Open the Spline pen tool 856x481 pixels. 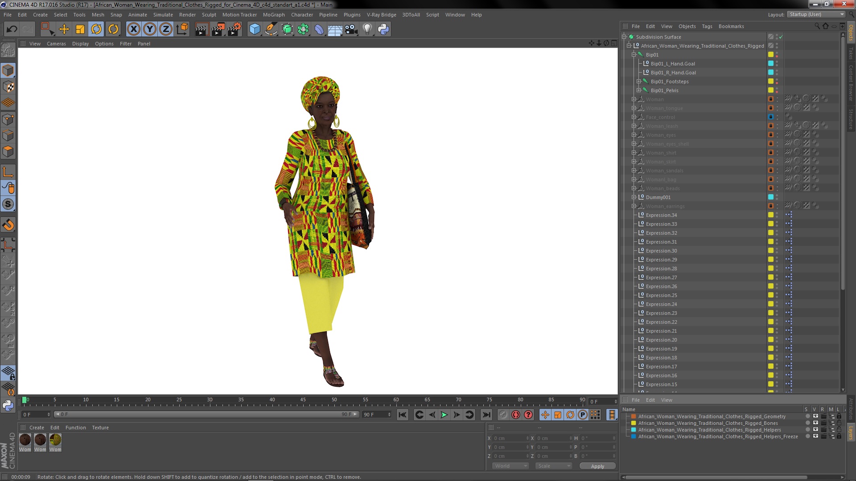click(271, 29)
